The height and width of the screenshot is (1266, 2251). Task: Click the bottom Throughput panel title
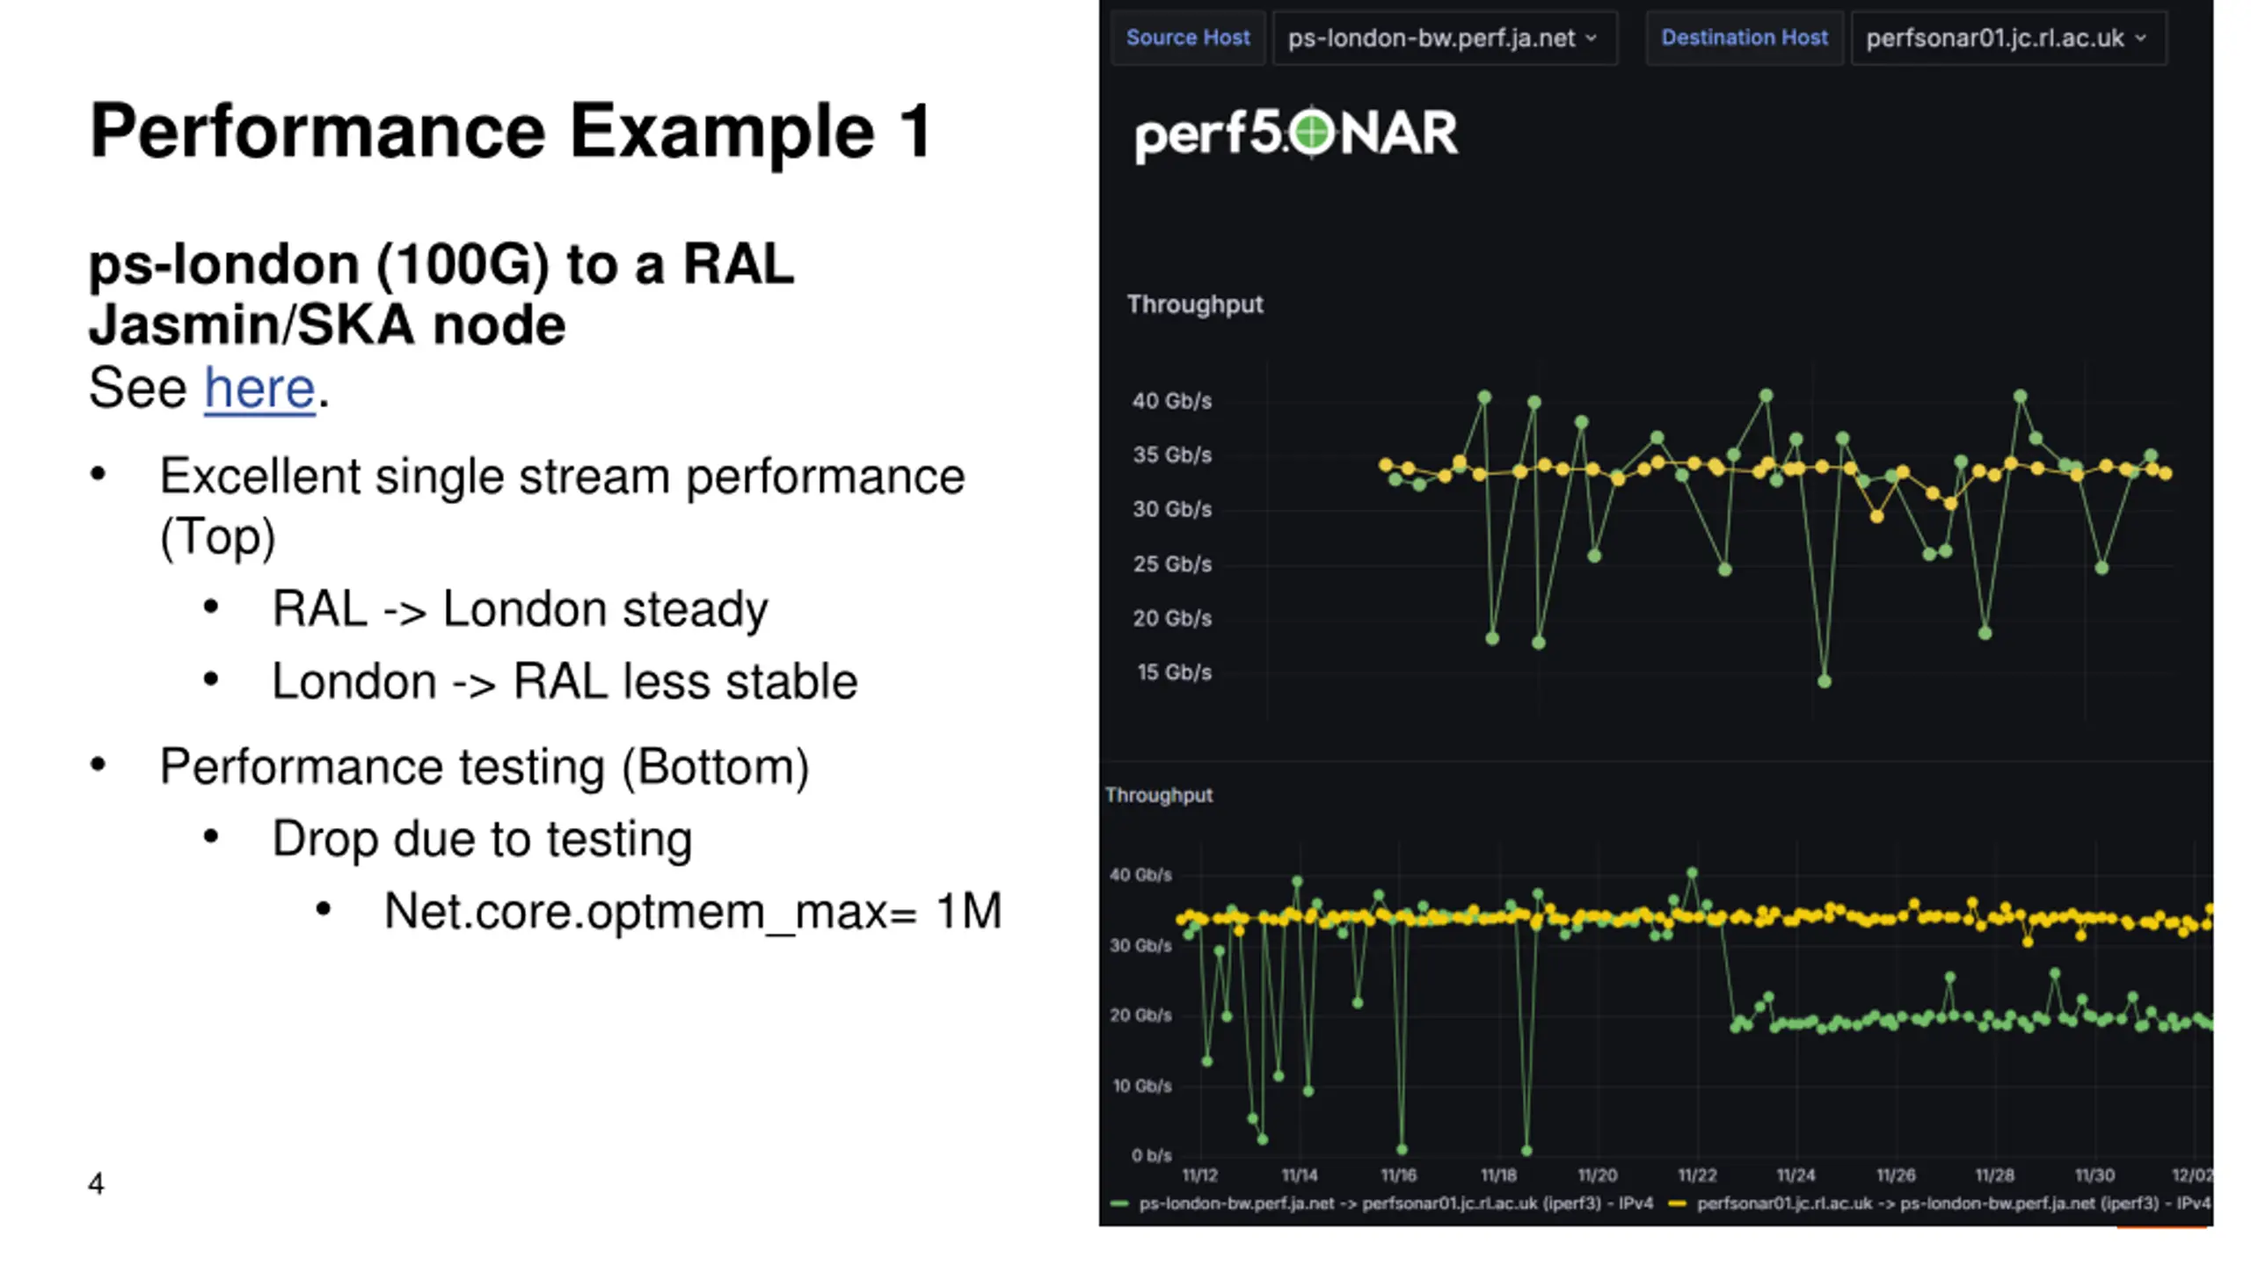click(1159, 795)
